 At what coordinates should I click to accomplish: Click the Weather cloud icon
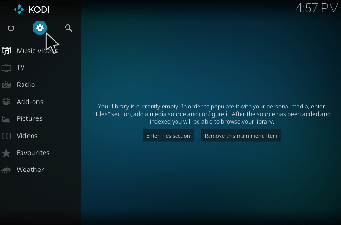click(x=6, y=170)
